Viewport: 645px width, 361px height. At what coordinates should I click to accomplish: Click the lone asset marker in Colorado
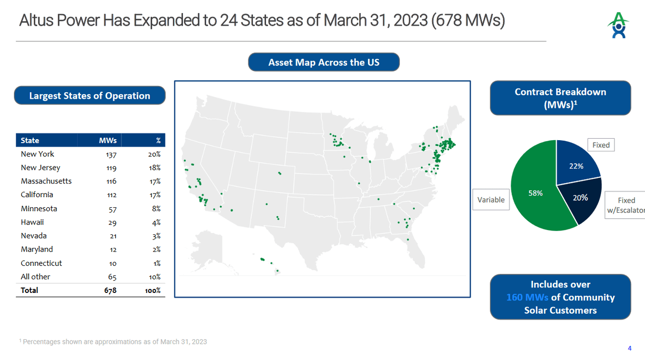tap(279, 173)
